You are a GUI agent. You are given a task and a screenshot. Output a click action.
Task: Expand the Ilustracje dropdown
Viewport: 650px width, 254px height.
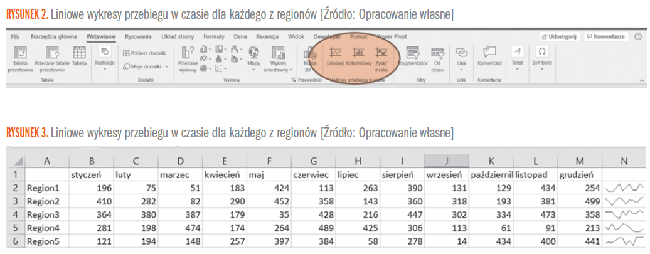coord(105,58)
